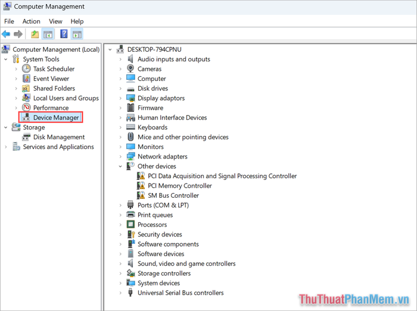Select Device Manager in the tree
This screenshot has height=311, width=417.
(x=56, y=117)
